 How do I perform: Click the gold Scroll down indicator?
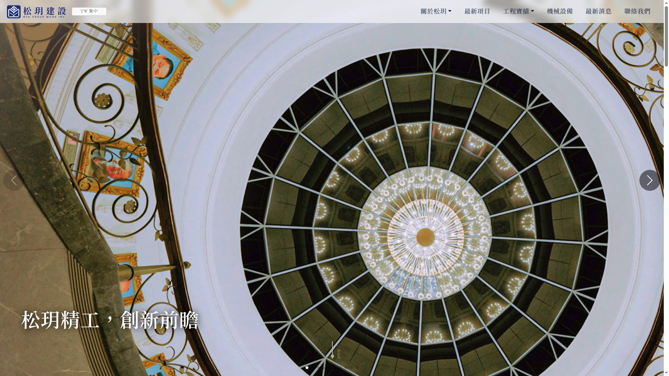click(x=335, y=350)
